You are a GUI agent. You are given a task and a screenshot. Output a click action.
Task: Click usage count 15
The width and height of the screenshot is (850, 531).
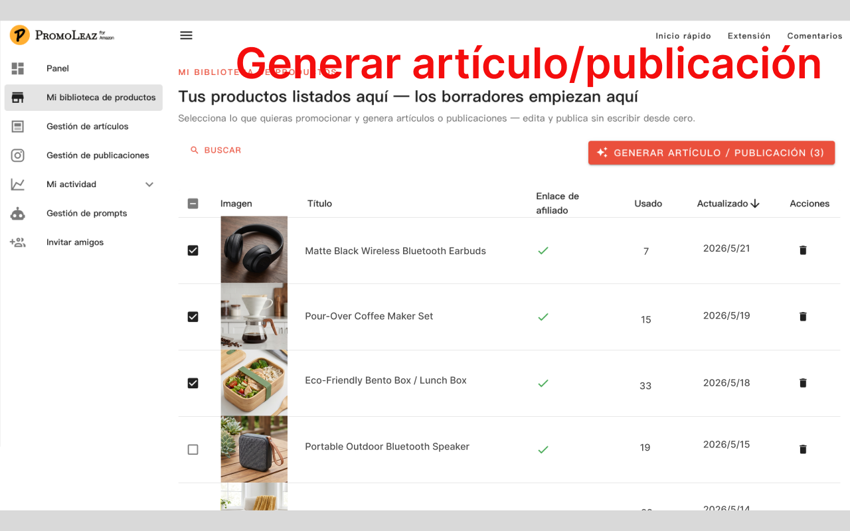click(645, 319)
